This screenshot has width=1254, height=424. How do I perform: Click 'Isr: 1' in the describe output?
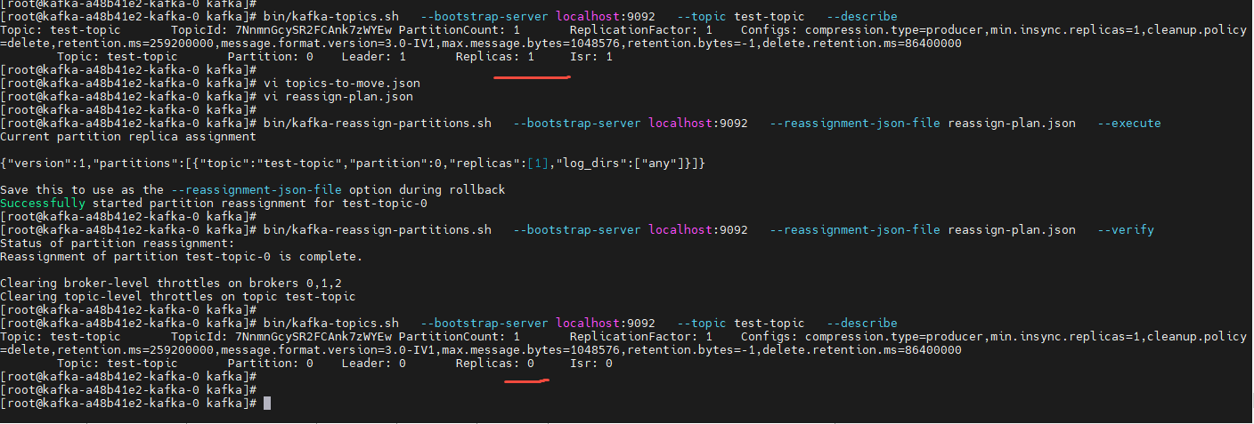(x=591, y=57)
